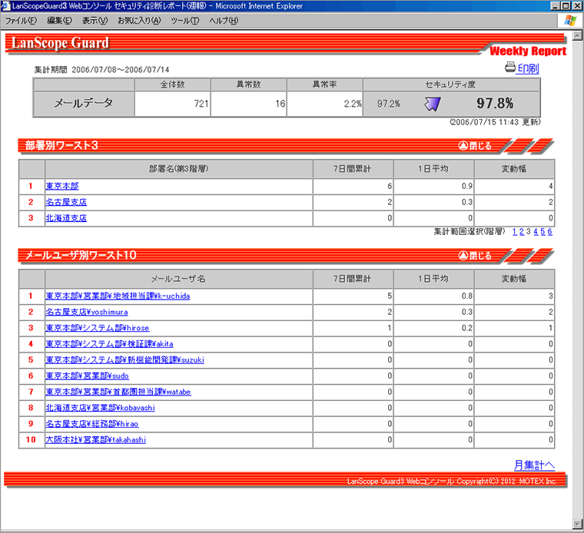
Task: Open the システム部¥hirose user link
Action: [98, 328]
